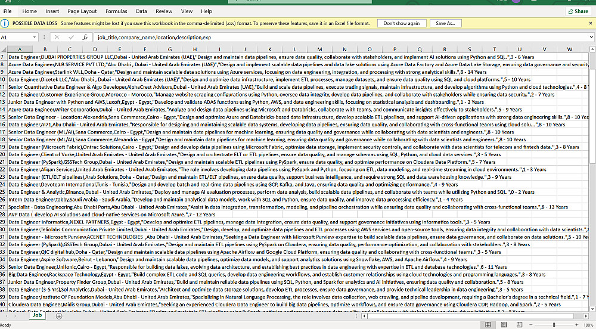The height and width of the screenshot is (329, 596).
Task: Select column header A
Action: point(20,49)
